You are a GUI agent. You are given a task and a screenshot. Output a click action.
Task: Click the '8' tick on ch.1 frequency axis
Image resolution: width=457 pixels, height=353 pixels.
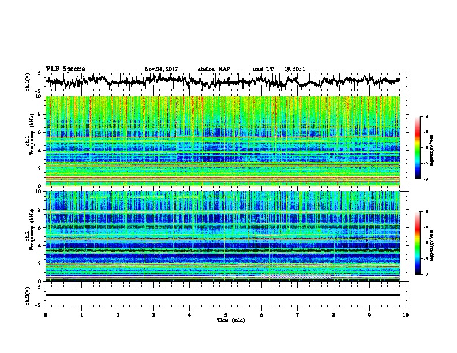coord(40,114)
